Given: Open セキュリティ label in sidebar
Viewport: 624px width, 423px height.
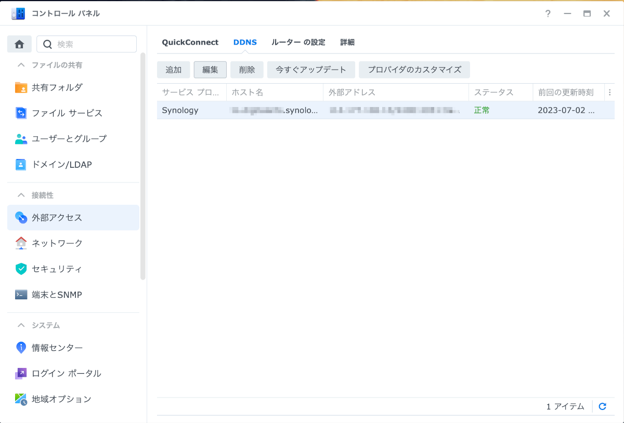Looking at the screenshot, I should (x=57, y=269).
